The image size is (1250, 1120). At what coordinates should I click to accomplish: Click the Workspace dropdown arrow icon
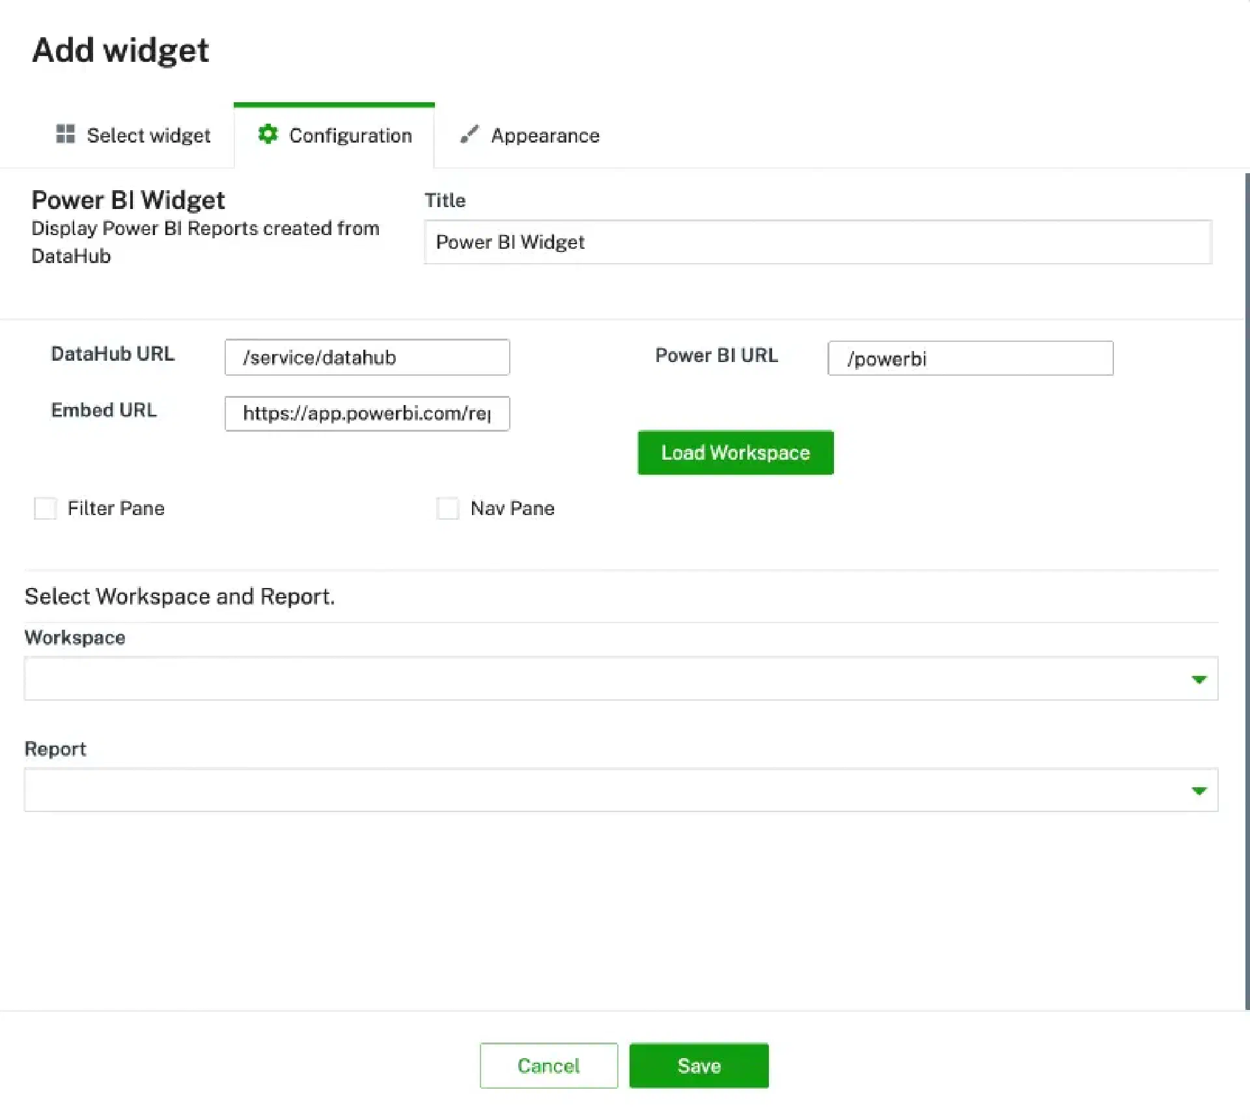pos(1199,679)
